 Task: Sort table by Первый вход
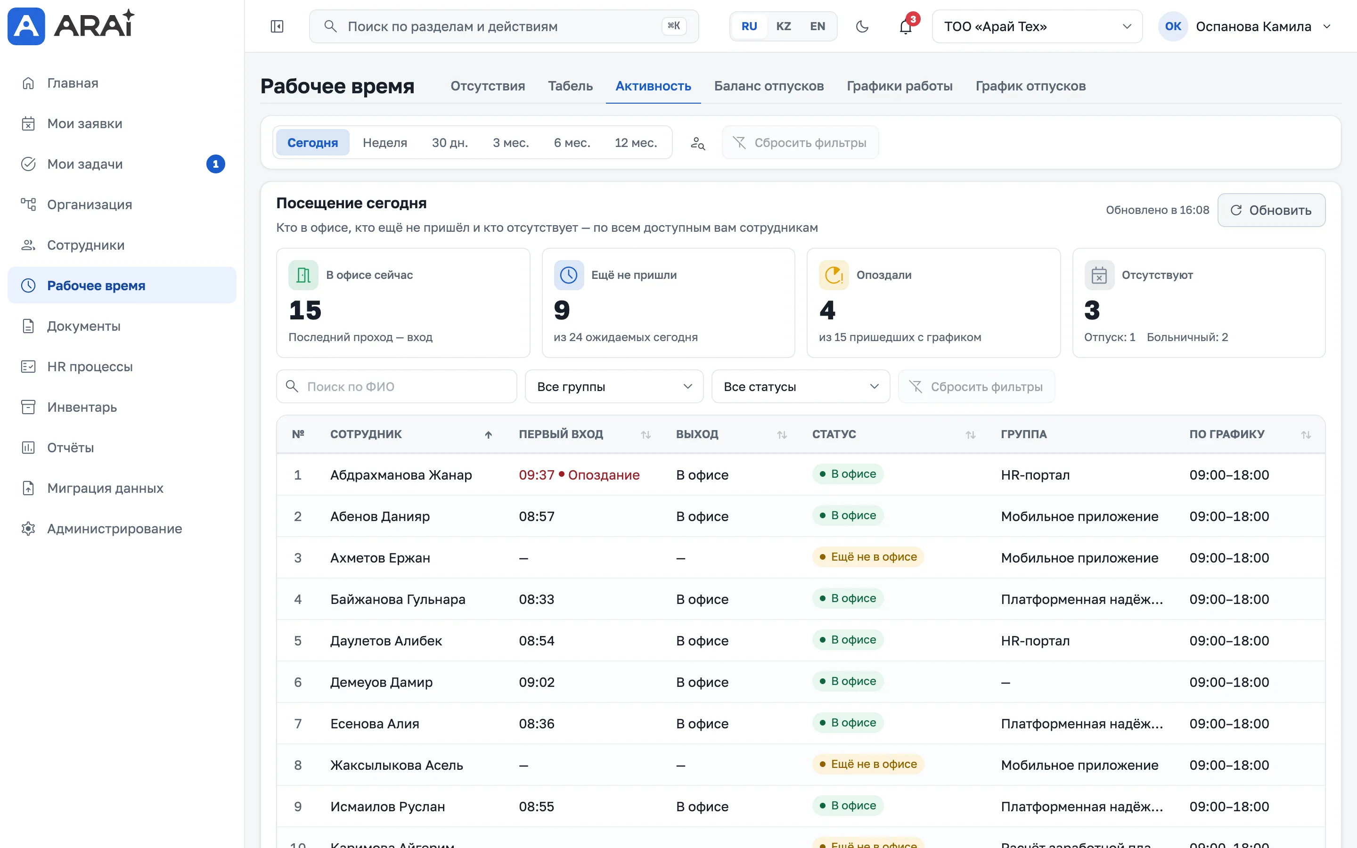[x=646, y=435]
